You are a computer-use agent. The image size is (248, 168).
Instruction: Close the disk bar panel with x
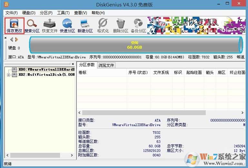(5, 38)
